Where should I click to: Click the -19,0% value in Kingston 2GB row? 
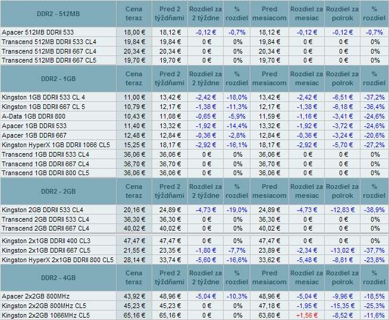click(x=237, y=210)
